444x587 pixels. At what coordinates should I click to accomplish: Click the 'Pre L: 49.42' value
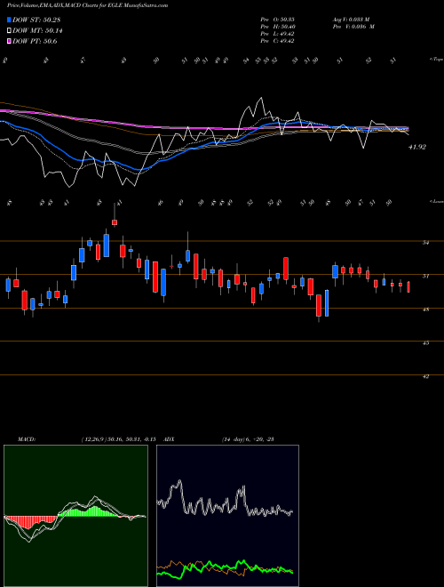click(x=277, y=34)
